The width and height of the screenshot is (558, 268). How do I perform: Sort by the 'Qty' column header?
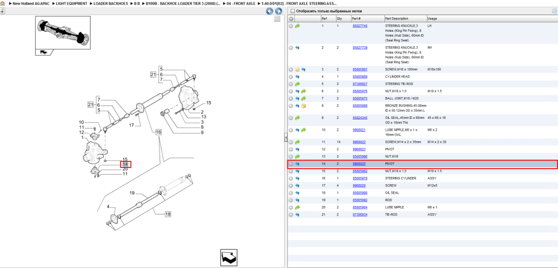click(x=339, y=18)
